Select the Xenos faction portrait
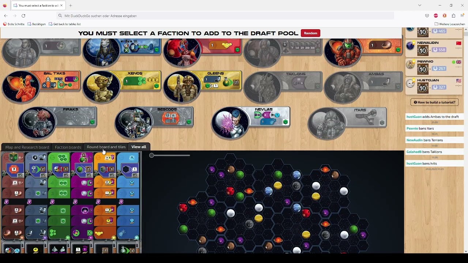Screen dimensions: 468x263 coord(102,87)
